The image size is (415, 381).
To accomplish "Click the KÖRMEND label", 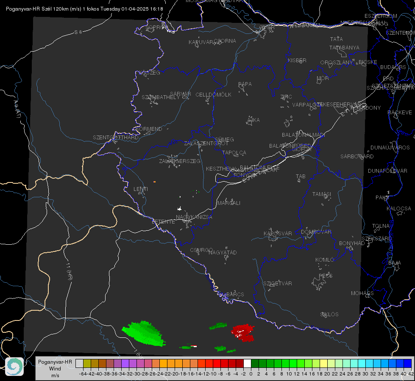I will (149, 129).
